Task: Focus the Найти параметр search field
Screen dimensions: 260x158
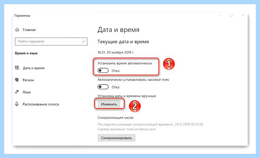Action: (x=51, y=41)
